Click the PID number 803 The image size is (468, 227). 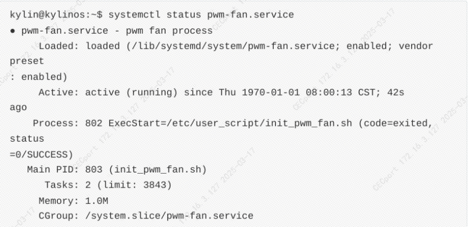pyautogui.click(x=93, y=170)
